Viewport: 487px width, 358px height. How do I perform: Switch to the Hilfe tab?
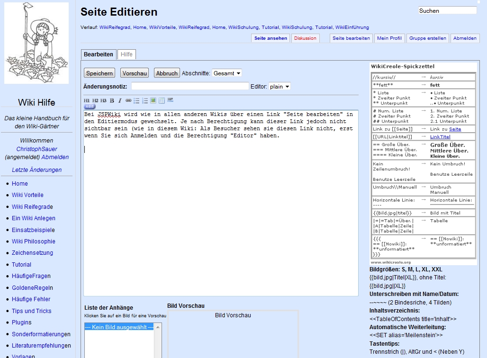pos(126,54)
